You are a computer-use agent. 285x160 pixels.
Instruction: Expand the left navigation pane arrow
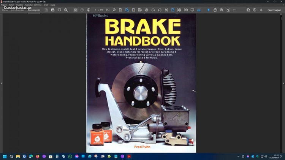point(1,83)
